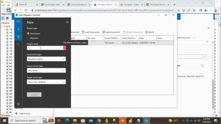The image size is (221, 124).
Task: Click the Date column header
Action: tap(148, 38)
